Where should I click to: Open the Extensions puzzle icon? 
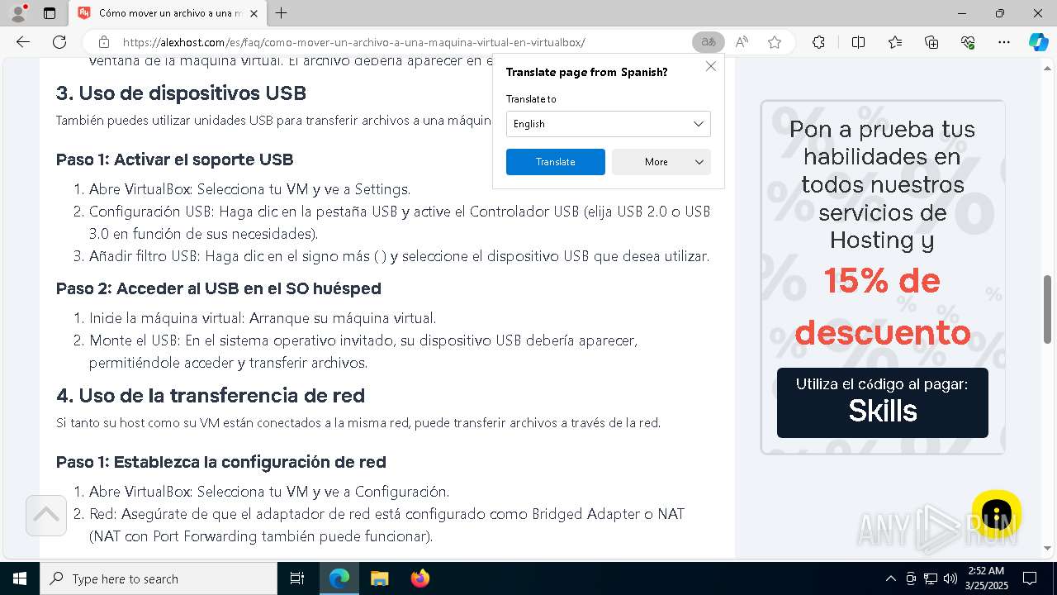(818, 42)
